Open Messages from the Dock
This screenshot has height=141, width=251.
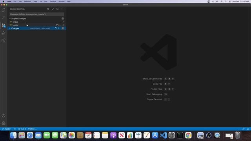55,135
